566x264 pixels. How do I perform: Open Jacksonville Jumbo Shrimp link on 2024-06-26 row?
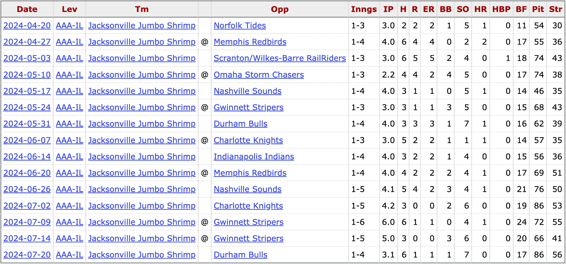[x=142, y=189]
